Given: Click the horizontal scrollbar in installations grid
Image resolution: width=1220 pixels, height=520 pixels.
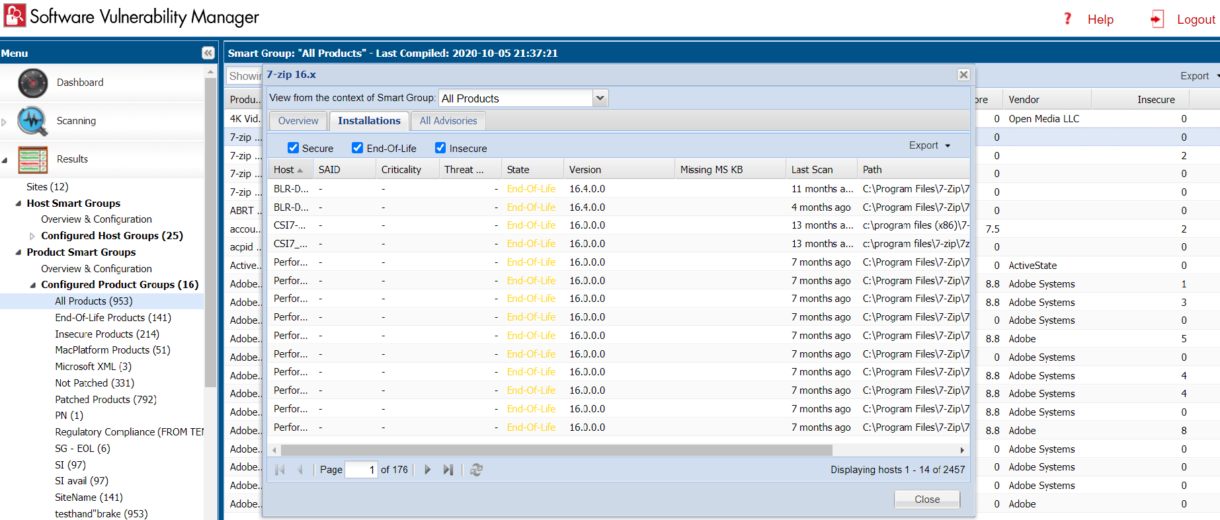Looking at the screenshot, I should click(x=555, y=450).
